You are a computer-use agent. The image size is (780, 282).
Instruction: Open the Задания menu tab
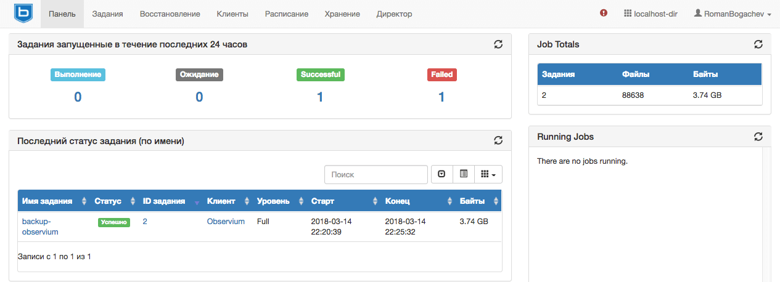point(107,14)
